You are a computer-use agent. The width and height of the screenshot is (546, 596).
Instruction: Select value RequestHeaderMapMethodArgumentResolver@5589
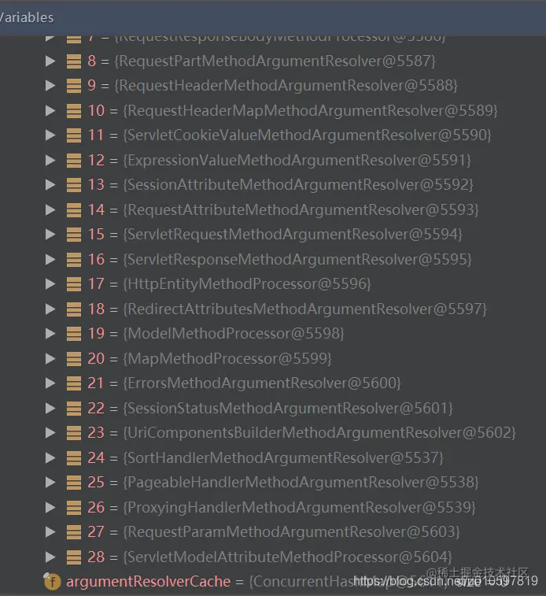click(x=310, y=110)
